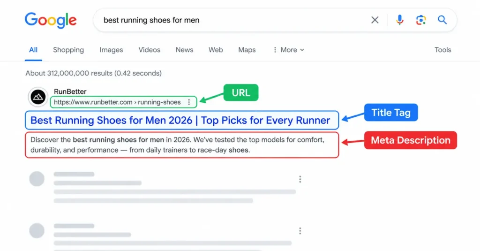Open the Tools button
Viewport: 480px width, 251px height.
click(x=442, y=50)
